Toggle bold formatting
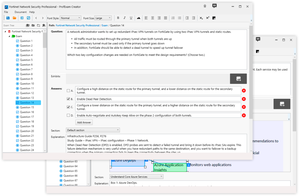Viewport: 299px width, 196px height. [x=118, y=18]
